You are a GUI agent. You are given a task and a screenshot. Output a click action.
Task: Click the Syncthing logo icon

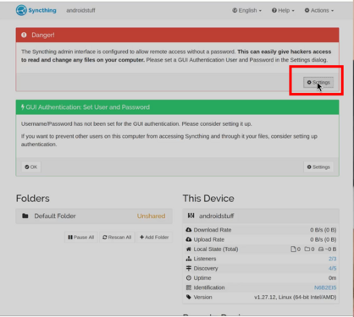point(21,10)
